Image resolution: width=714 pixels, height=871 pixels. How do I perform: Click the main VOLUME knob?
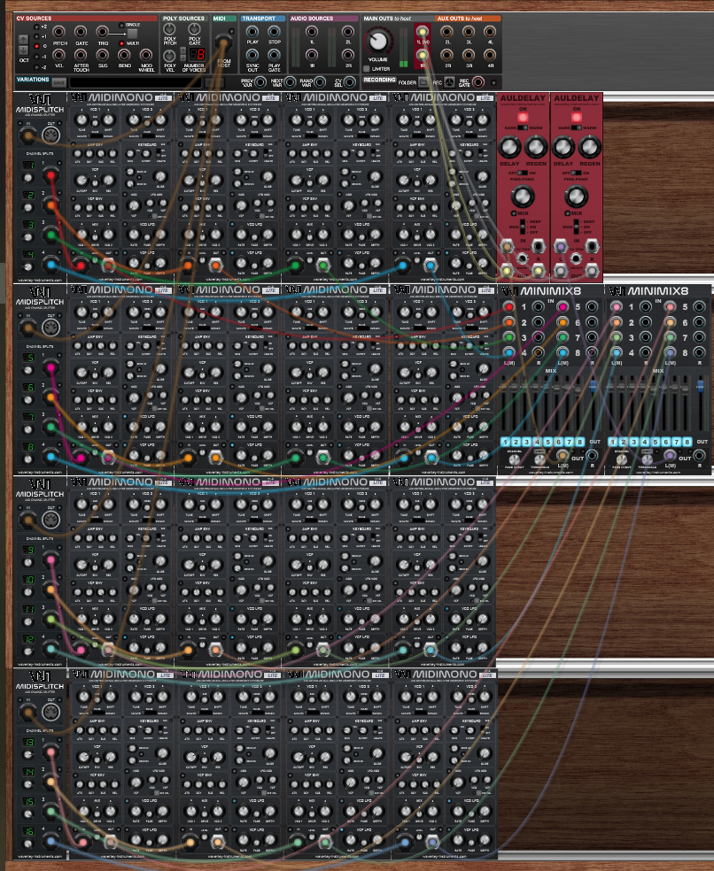coord(378,41)
